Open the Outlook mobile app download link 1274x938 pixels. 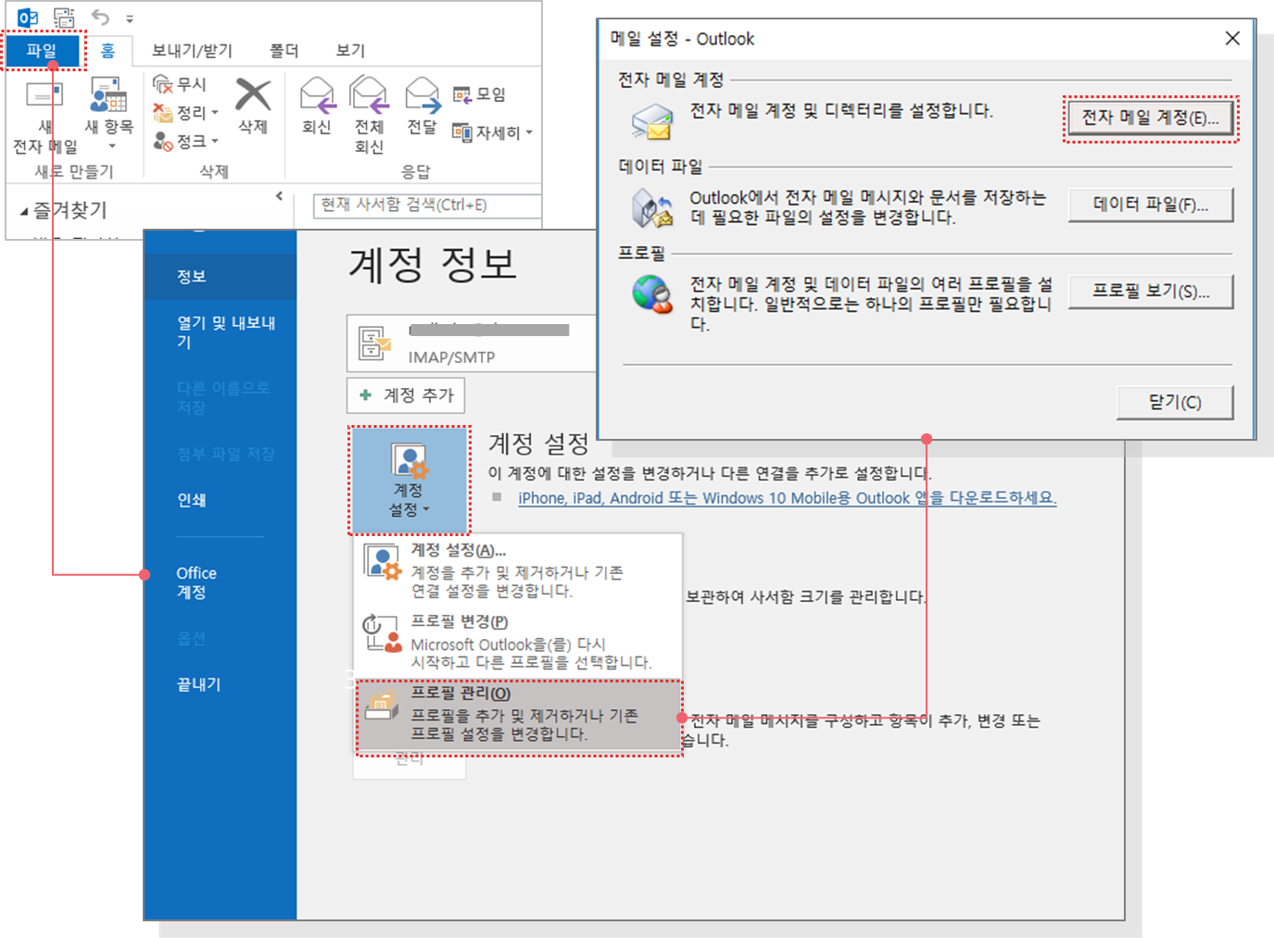[x=787, y=498]
